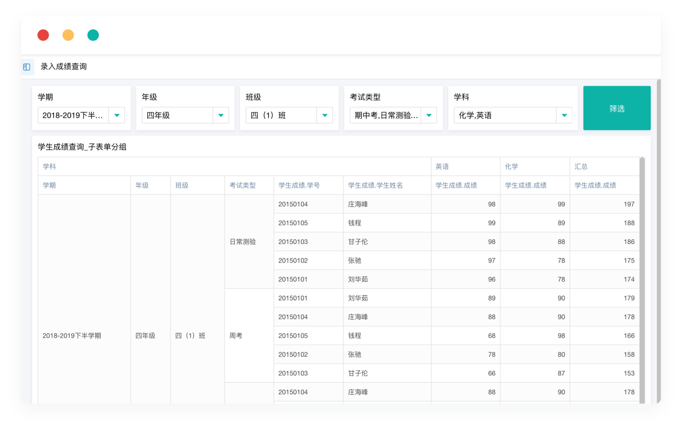Expand the 考试类型 exam type dropdown
The image size is (682, 430).
click(428, 115)
